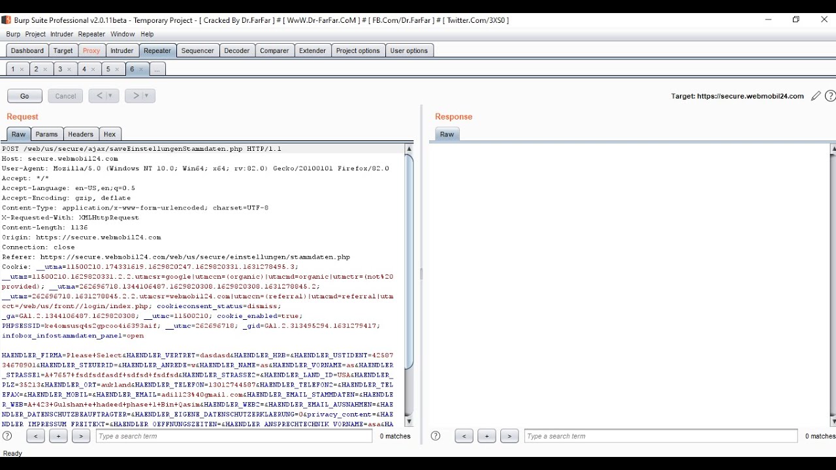Switch request view to Hex

[110, 134]
